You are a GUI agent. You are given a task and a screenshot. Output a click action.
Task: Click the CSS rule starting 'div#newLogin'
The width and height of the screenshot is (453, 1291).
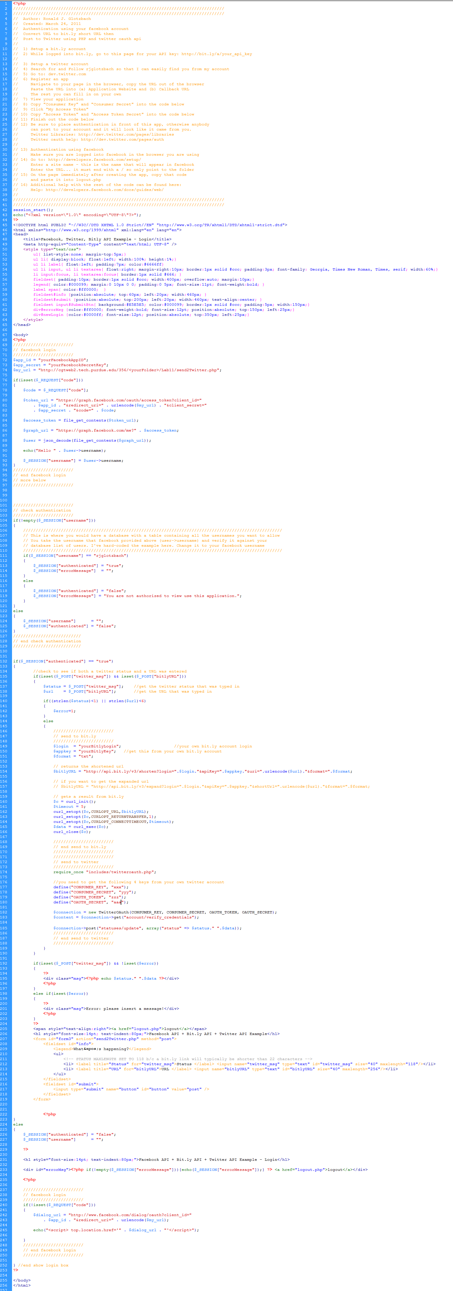(141, 314)
